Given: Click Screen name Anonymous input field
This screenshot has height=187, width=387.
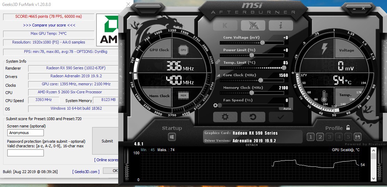Looking at the screenshot, I should pyautogui.click(x=25, y=133).
